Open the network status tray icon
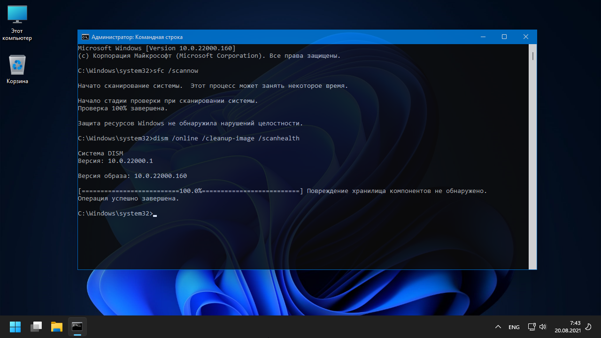This screenshot has width=601, height=338. click(532, 327)
